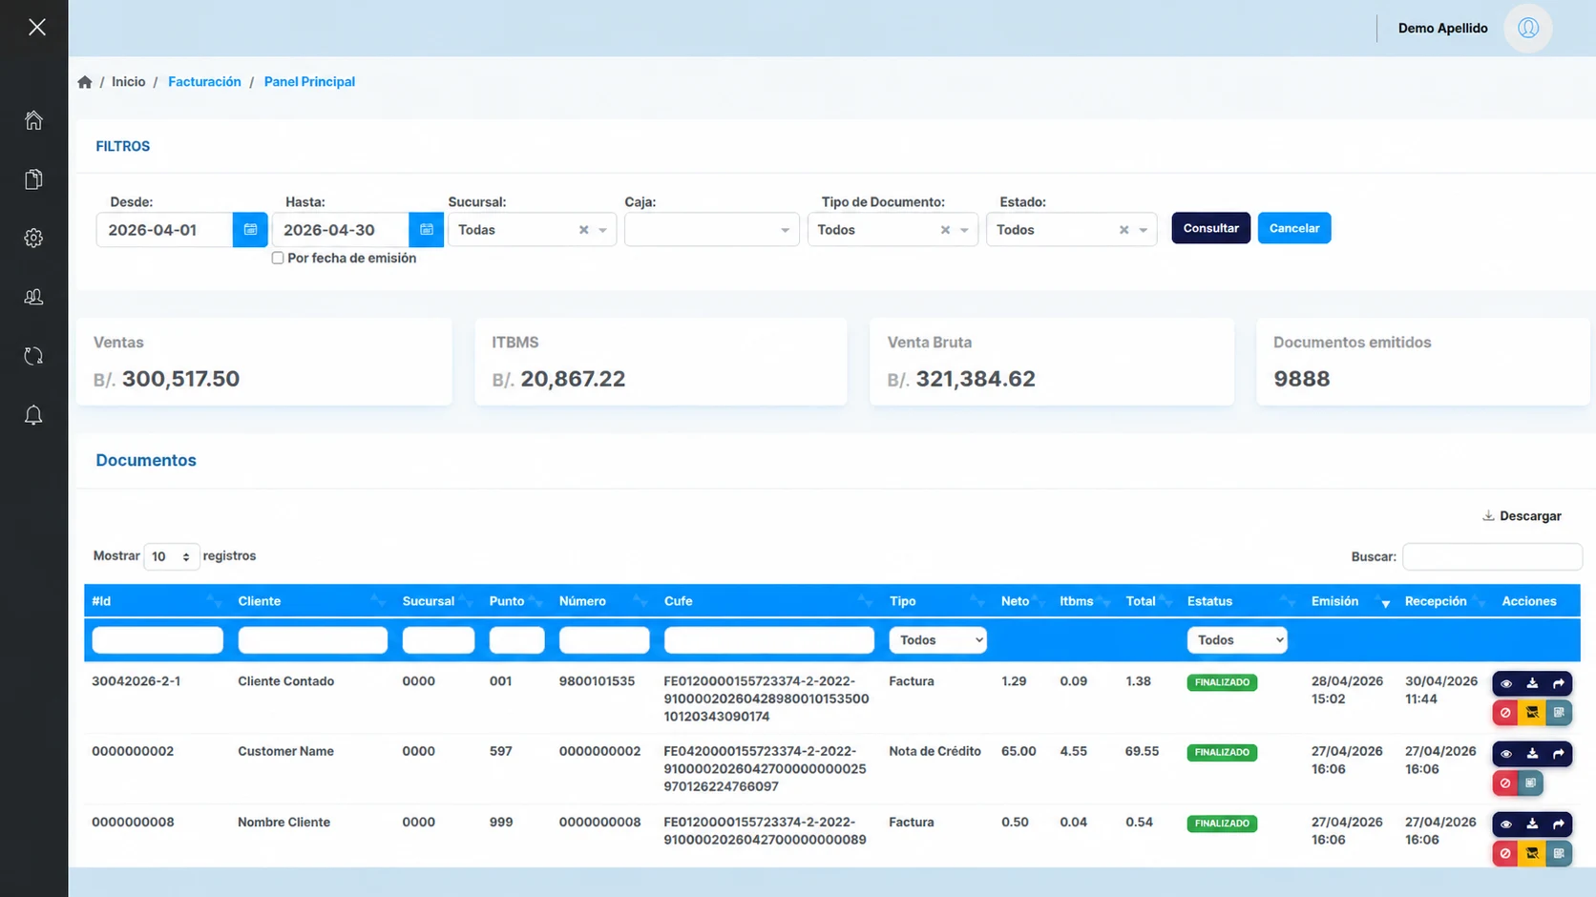Screen dimensions: 1596x897
Task: Go to the Panel Principal breadcrumb
Action: pos(309,82)
